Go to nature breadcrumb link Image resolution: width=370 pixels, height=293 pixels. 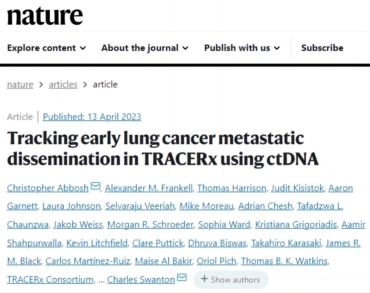[x=20, y=85]
